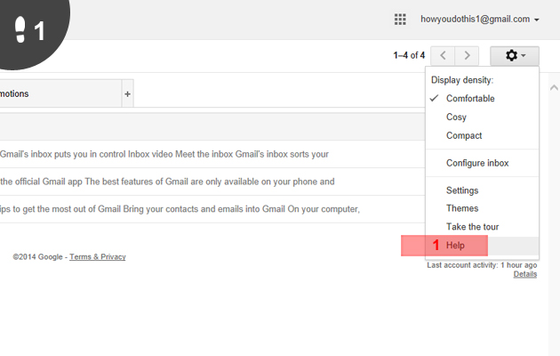Expand the howyoudothis1@gmail.com account dropdown
The height and width of the screenshot is (356, 560).
coord(480,20)
